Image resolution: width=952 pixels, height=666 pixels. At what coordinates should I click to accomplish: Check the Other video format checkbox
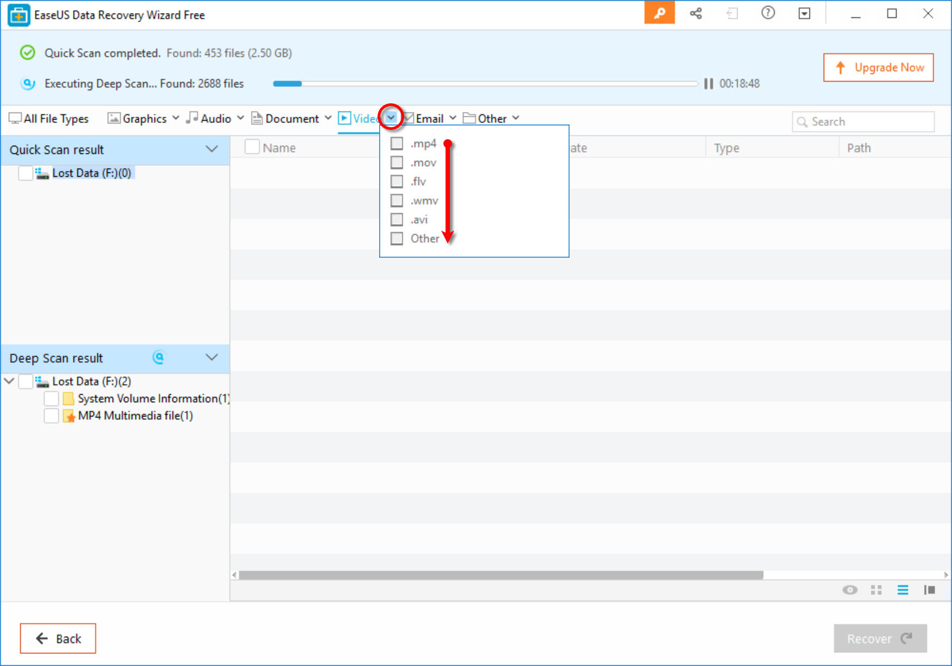[397, 239]
